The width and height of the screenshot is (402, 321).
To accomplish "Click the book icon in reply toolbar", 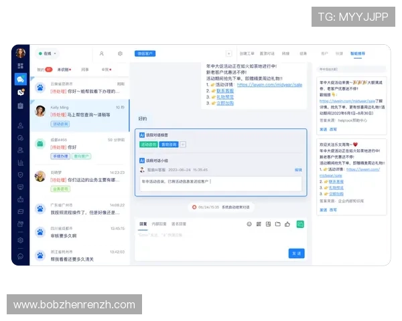I will pyautogui.click(x=259, y=224).
